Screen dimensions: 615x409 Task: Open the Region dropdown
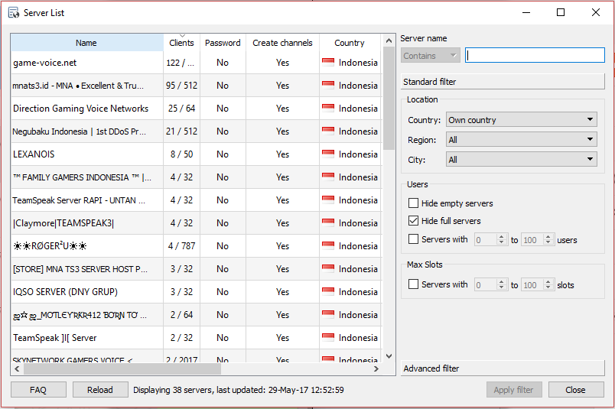click(x=521, y=140)
